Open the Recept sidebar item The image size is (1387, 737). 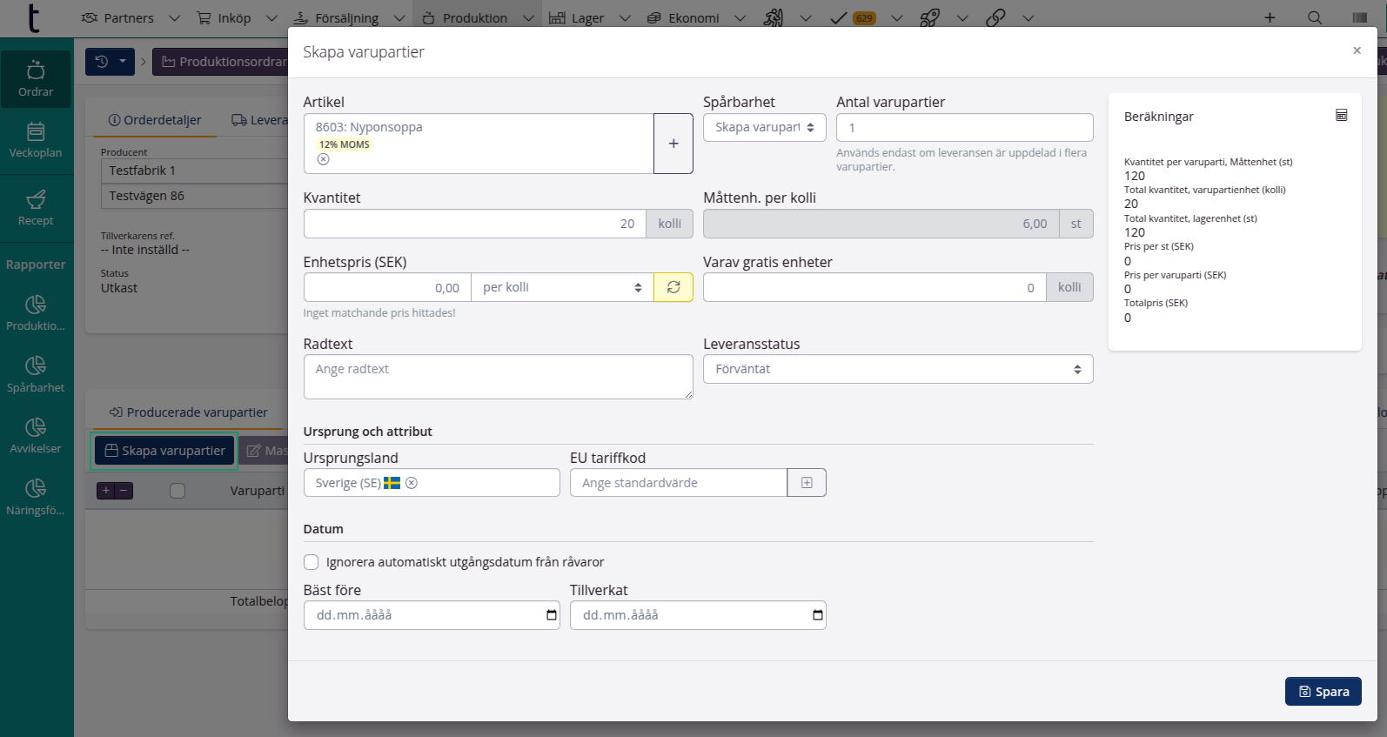(x=36, y=209)
